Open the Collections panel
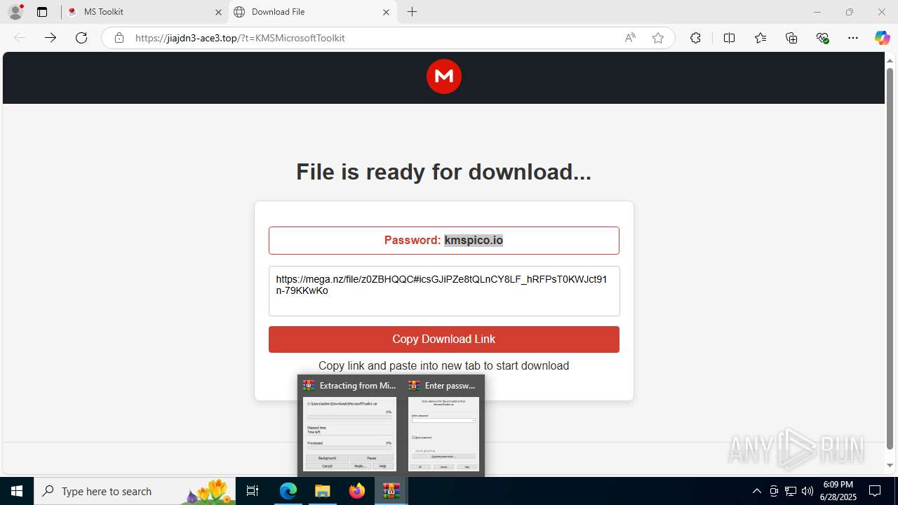898x505 pixels. [x=791, y=38]
